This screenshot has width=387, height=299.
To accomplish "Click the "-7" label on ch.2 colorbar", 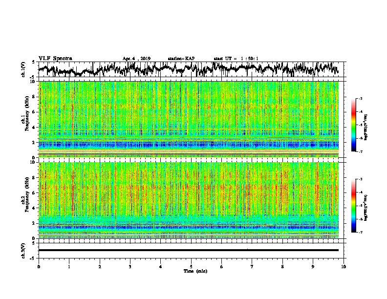I will tap(360, 232).
